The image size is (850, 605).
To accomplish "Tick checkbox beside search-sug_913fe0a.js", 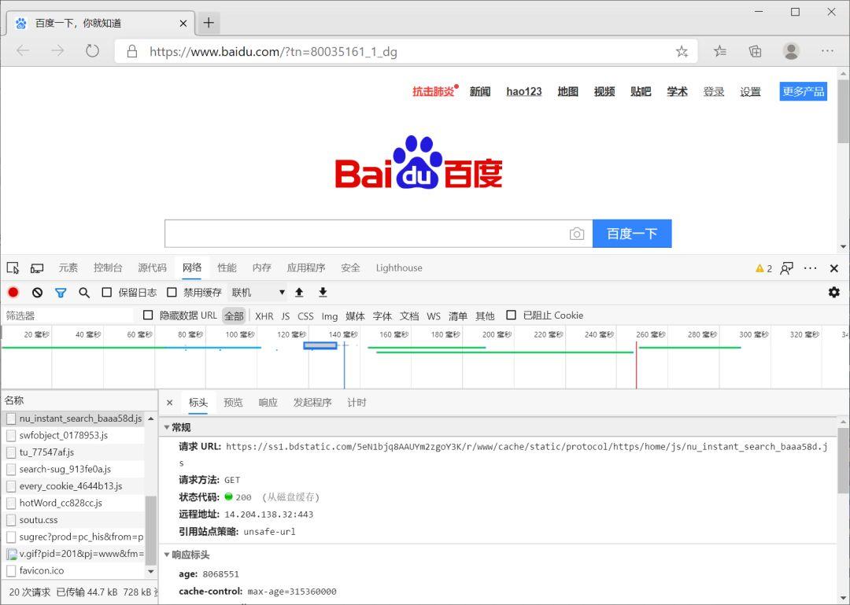I will coord(11,469).
